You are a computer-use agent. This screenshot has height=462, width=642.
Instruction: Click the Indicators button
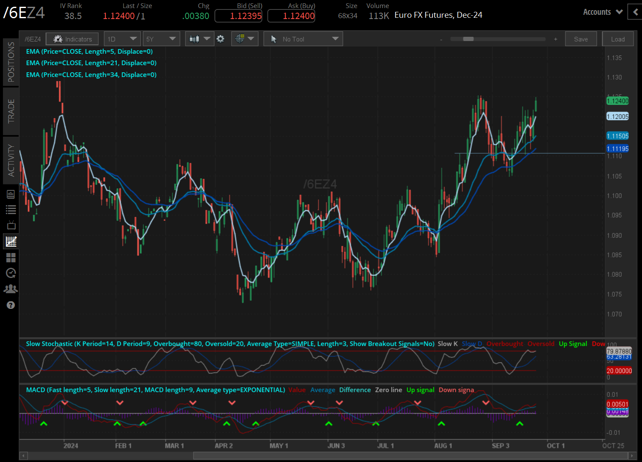tap(72, 39)
